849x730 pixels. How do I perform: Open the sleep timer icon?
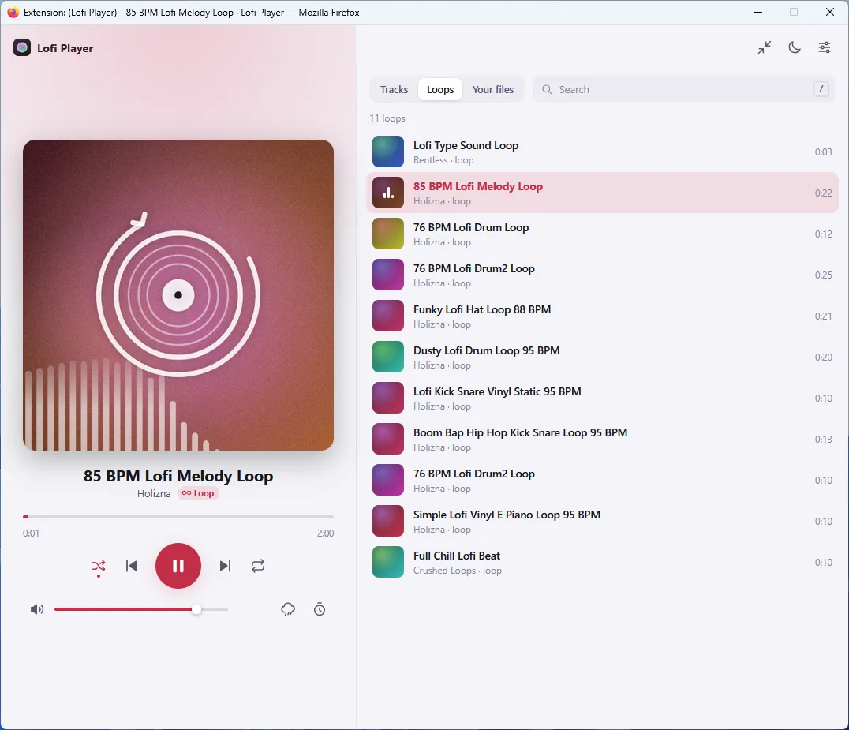coord(320,610)
